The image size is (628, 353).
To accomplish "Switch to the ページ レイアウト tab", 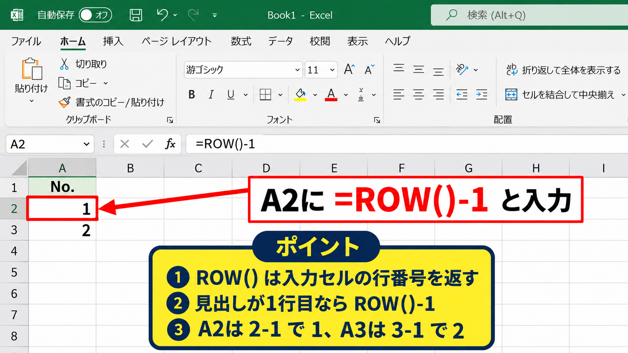I will click(x=177, y=41).
